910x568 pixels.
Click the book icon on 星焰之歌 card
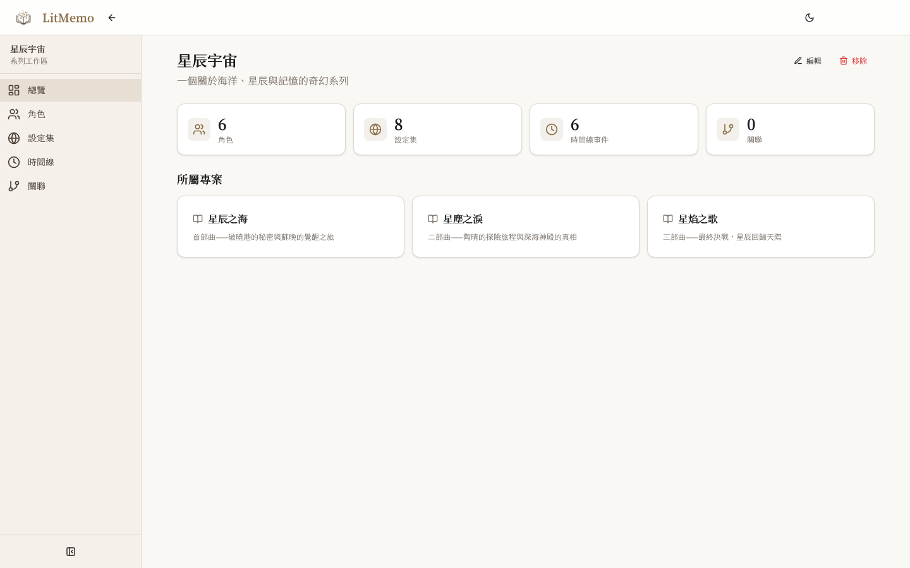pyautogui.click(x=668, y=219)
